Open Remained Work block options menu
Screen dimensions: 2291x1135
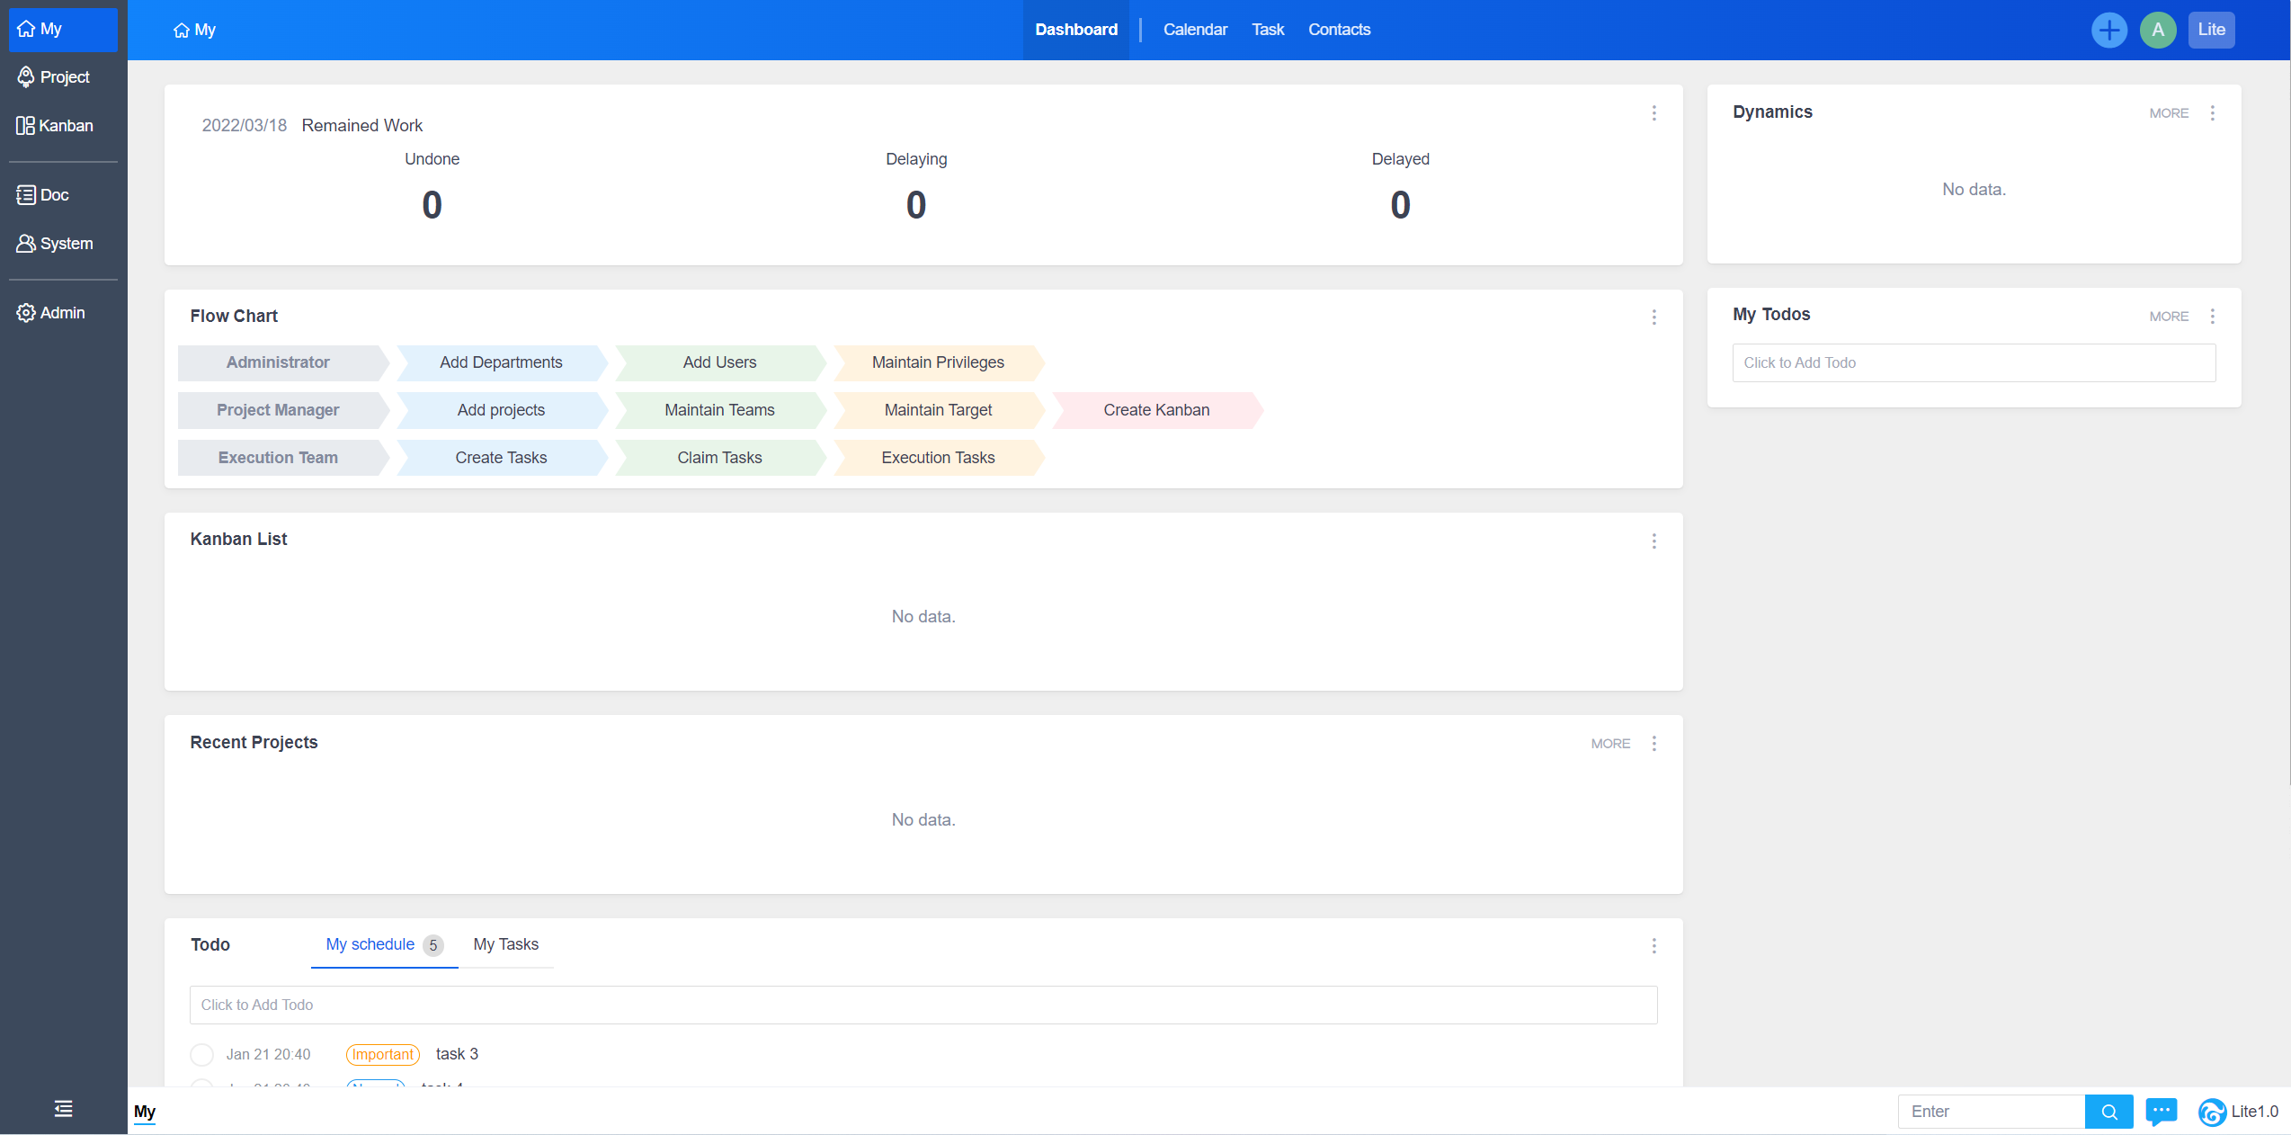pyautogui.click(x=1654, y=113)
